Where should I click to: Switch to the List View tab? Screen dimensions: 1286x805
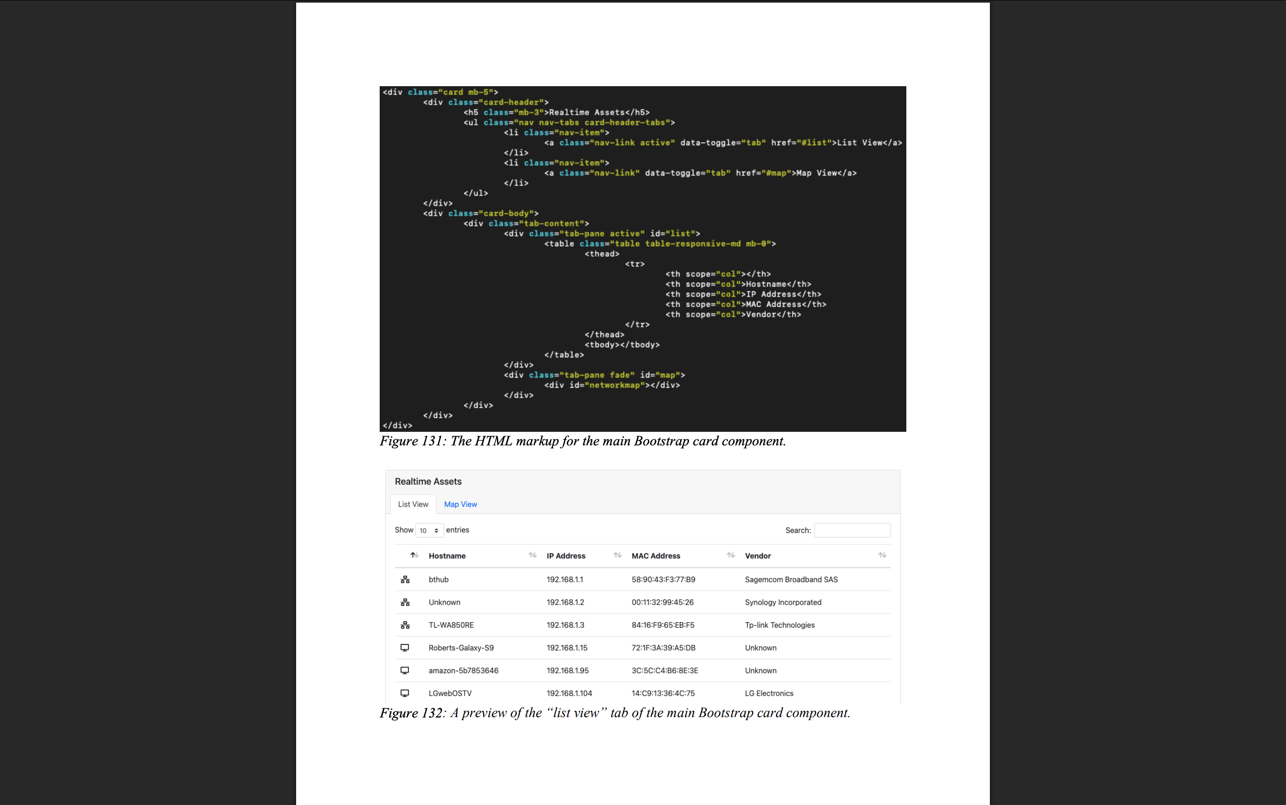[x=413, y=504]
